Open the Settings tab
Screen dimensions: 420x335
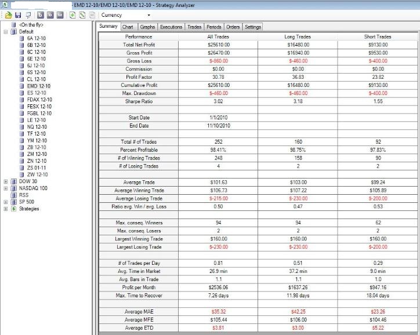253,27
